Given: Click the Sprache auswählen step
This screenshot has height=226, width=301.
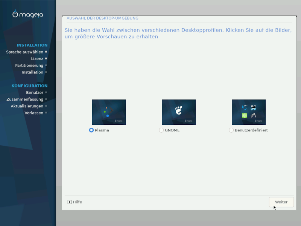Looking at the screenshot, I should [24, 52].
